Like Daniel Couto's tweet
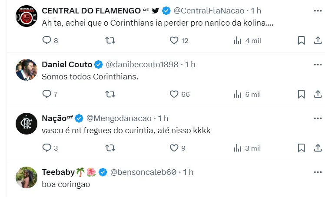Viewport: 325px width, 197px height. coord(174,94)
